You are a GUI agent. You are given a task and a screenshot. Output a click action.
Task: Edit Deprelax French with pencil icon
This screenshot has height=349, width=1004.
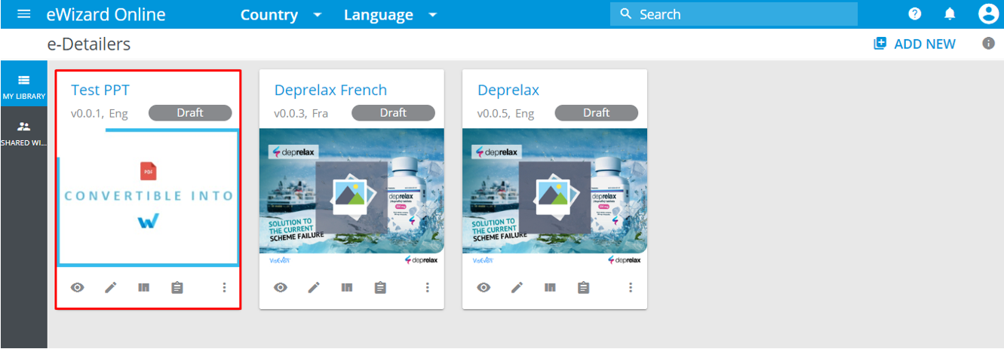pos(314,287)
